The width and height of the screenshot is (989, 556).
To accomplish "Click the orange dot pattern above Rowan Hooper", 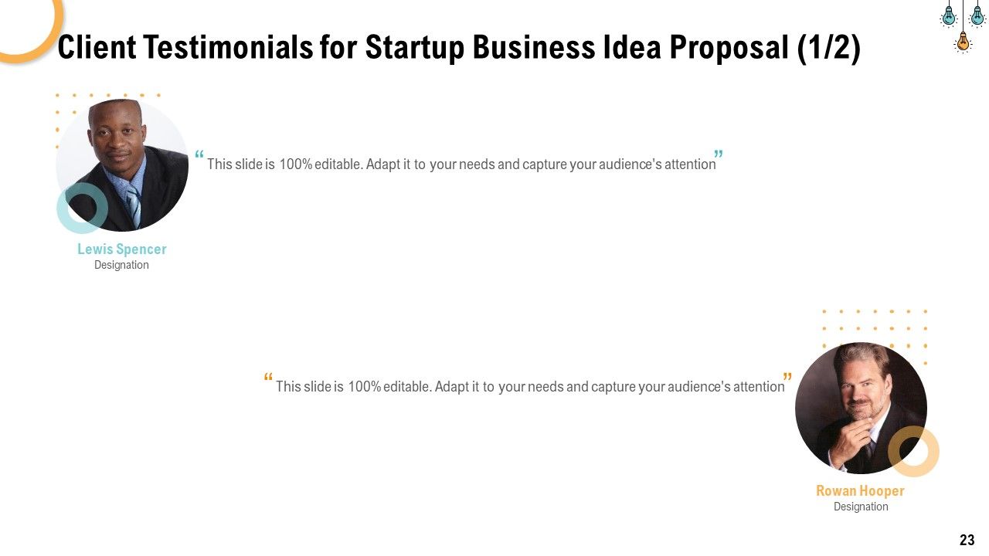I will [x=875, y=337].
